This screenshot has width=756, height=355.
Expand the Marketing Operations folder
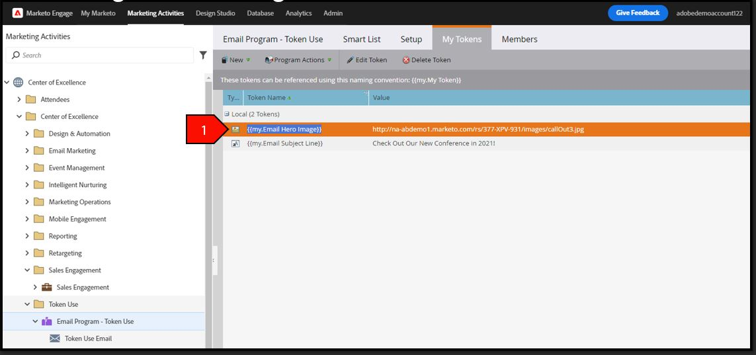click(x=27, y=202)
